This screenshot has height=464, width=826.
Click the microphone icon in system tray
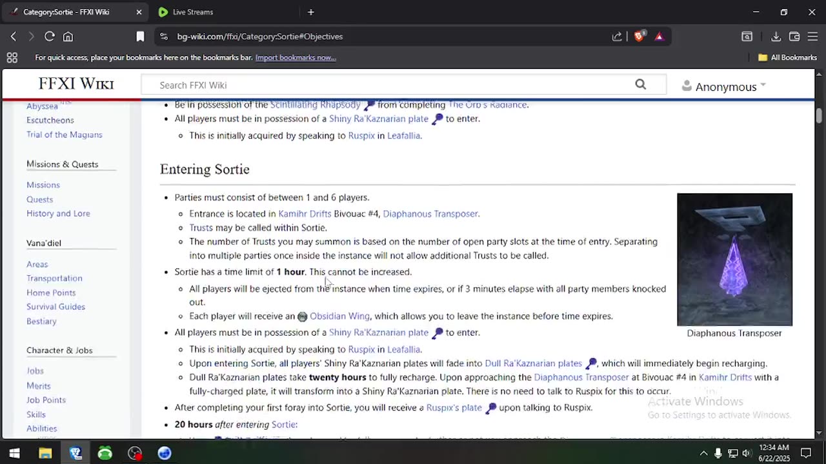pos(718,453)
